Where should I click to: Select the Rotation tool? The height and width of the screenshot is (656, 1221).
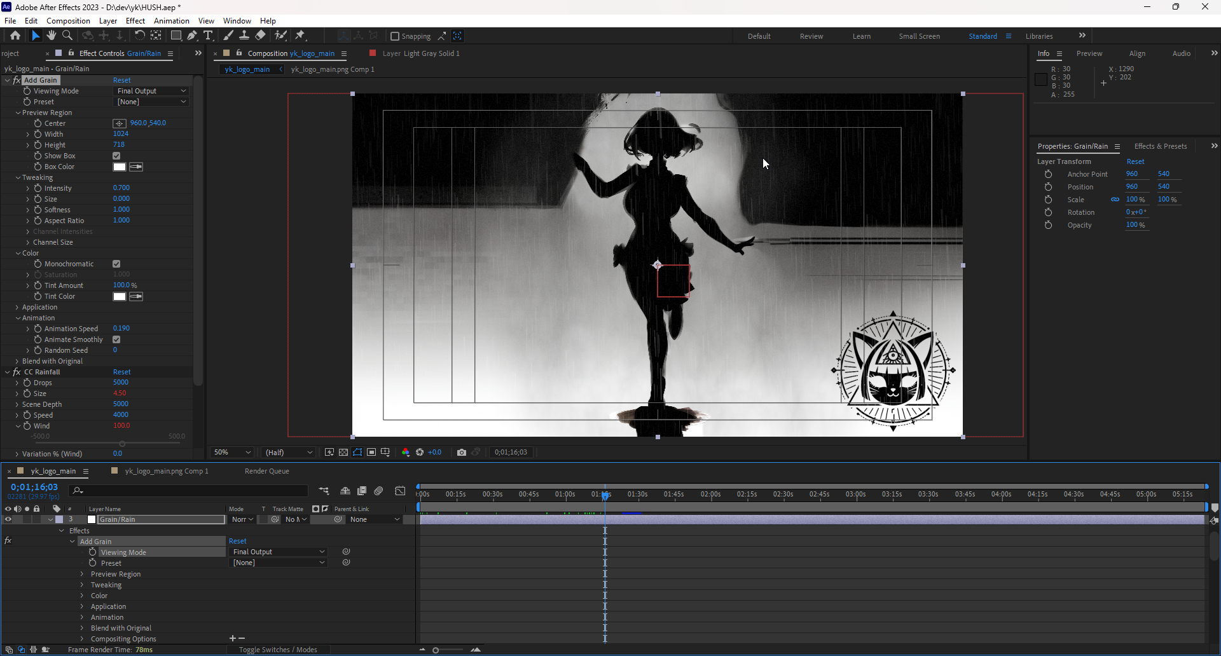139,36
